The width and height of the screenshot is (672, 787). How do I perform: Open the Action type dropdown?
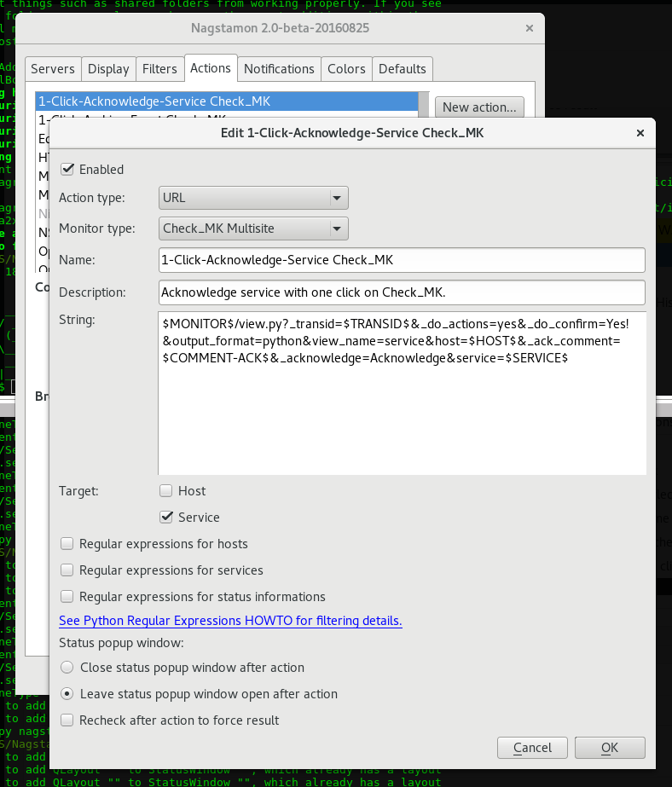point(253,198)
